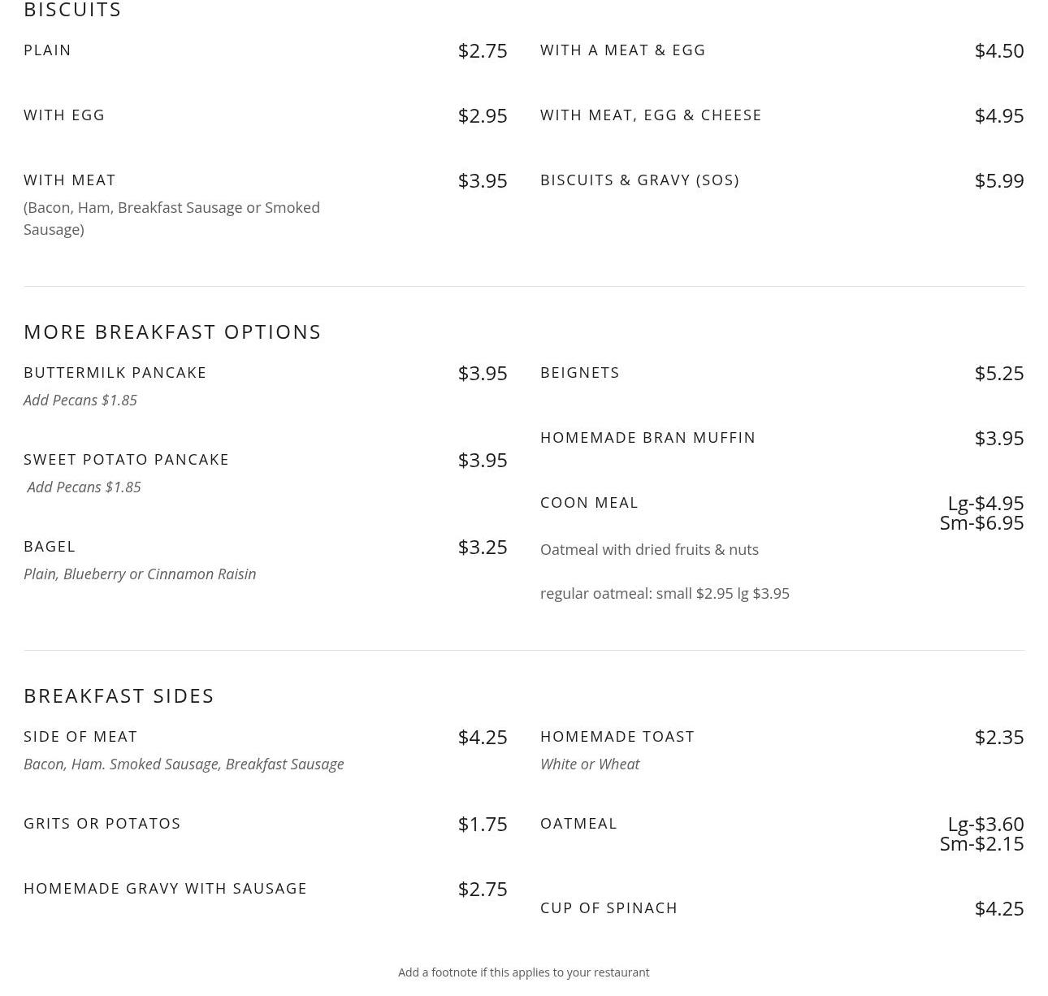Select the Homemade Bran Muffin item
This screenshot has height=996, width=1048.
[x=647, y=438]
